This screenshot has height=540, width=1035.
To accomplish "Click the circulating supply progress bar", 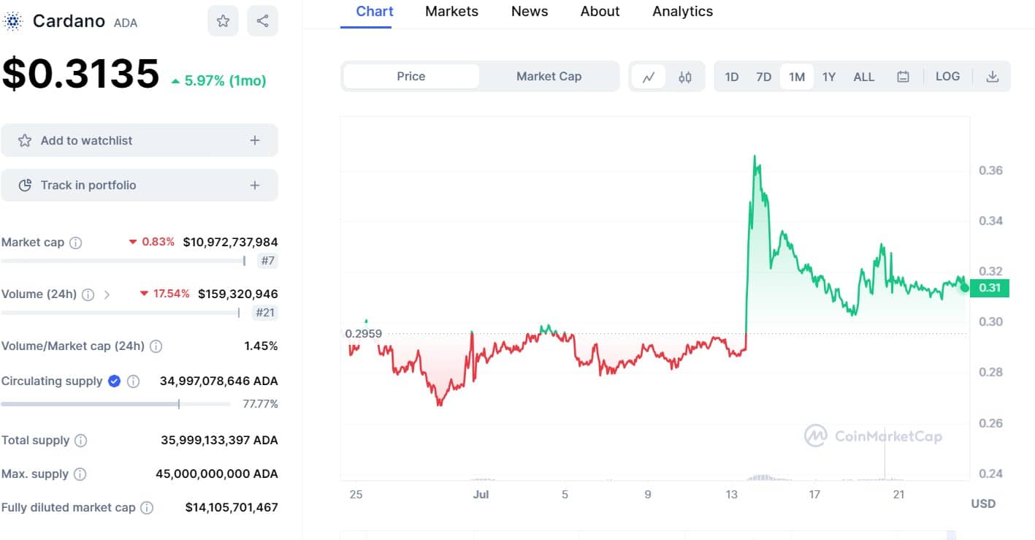I will [x=116, y=403].
